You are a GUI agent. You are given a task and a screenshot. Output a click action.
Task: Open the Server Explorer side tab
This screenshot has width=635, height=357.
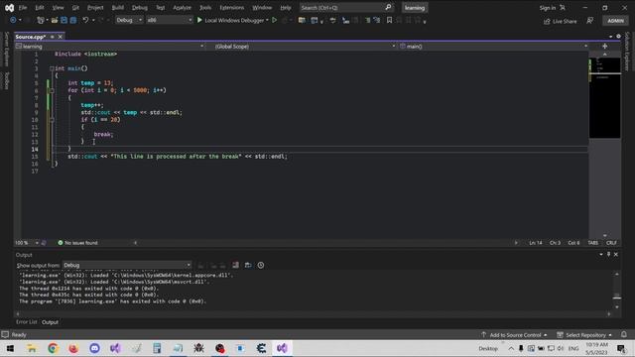[7, 50]
